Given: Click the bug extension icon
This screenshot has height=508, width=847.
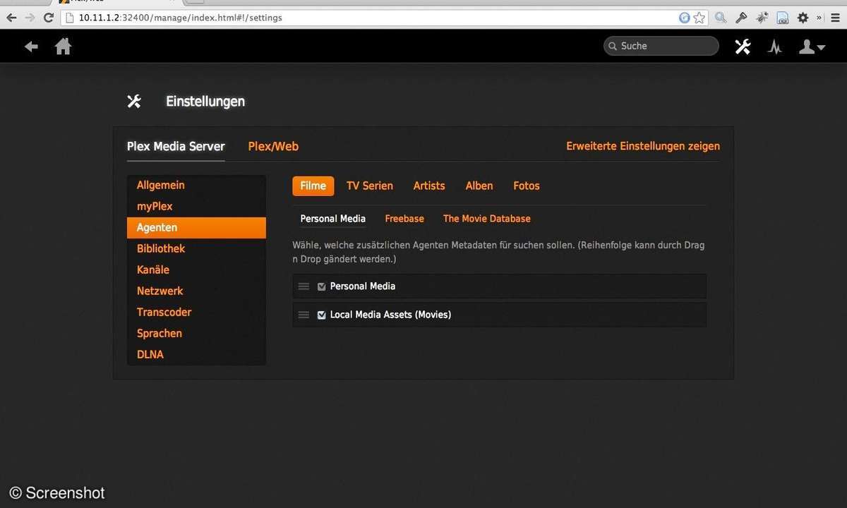Looking at the screenshot, I should (x=762, y=18).
